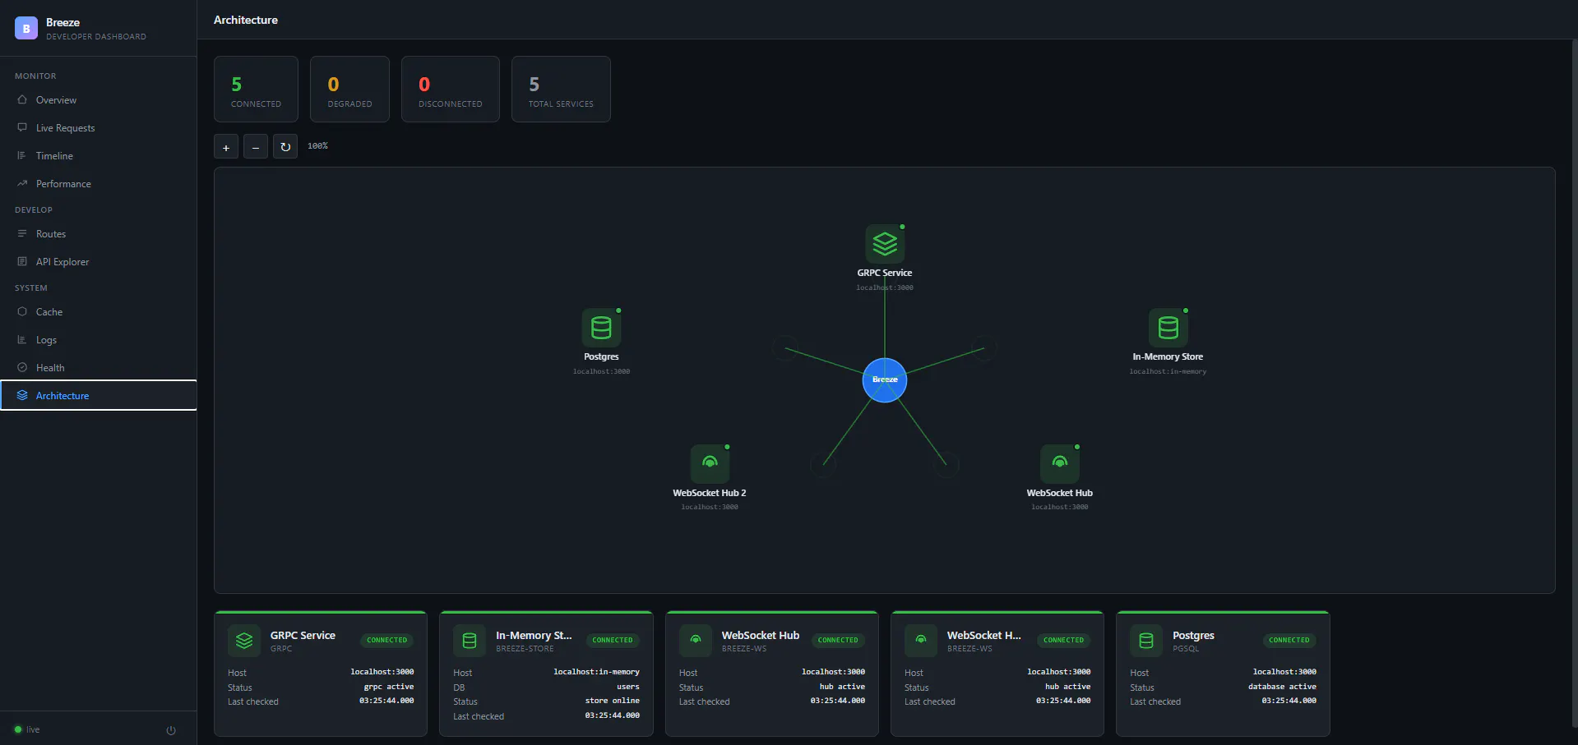The image size is (1578, 745).
Task: Select the WebSocket Hub 2 node
Action: pyautogui.click(x=710, y=464)
